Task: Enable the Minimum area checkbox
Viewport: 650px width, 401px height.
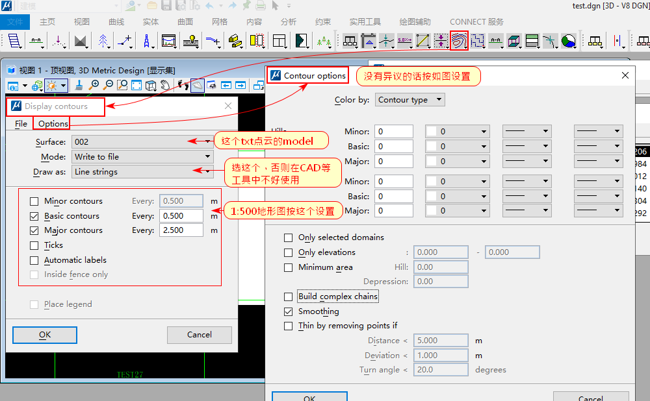Action: pos(288,267)
